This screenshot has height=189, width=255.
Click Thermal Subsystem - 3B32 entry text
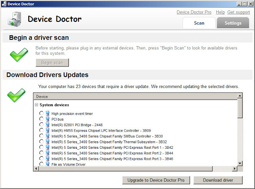(x=109, y=142)
